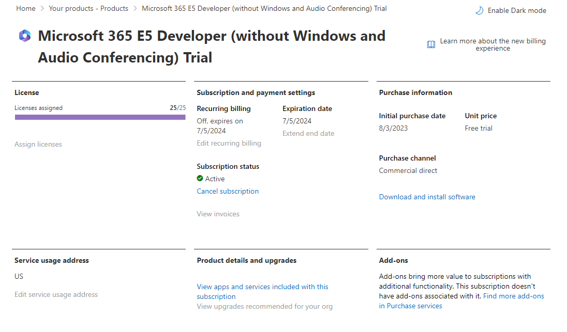Click the Purchase information heading
The image size is (567, 332).
[415, 93]
